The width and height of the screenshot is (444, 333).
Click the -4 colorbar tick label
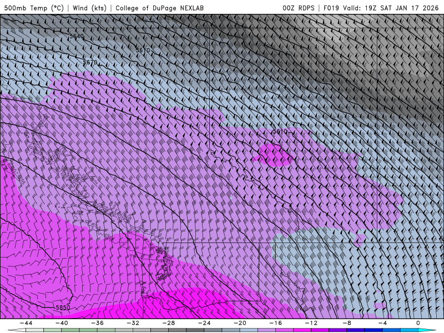[x=382, y=323]
